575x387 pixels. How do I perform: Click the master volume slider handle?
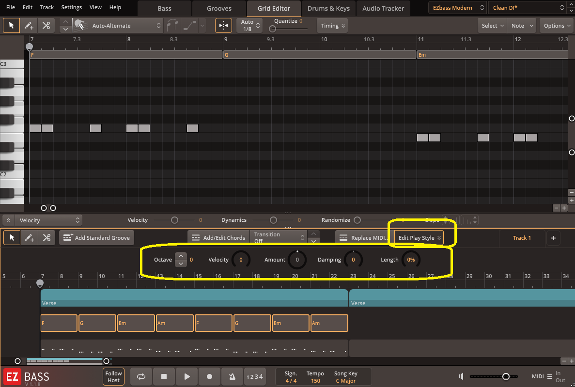(506, 376)
